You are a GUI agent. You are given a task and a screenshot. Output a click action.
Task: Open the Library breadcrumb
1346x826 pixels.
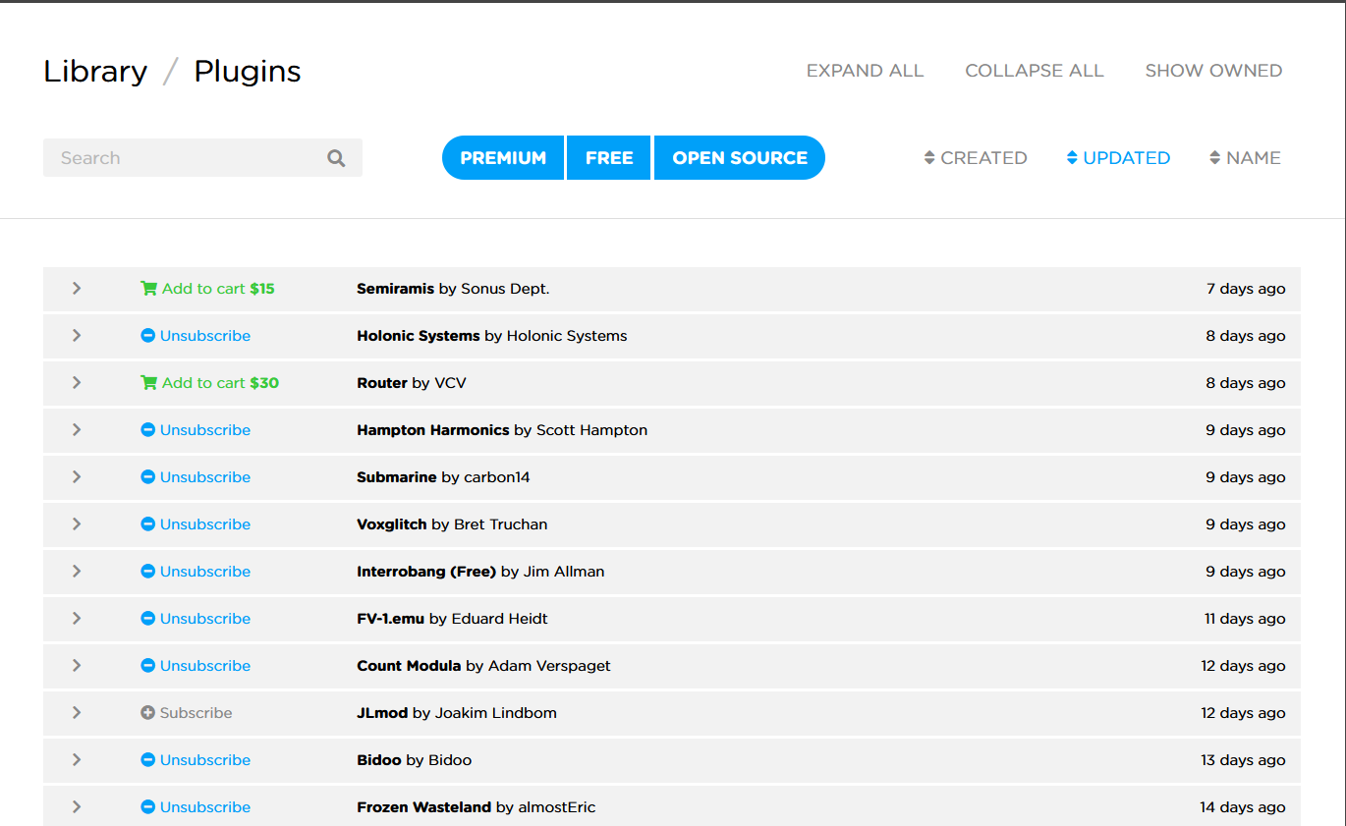[x=95, y=72]
